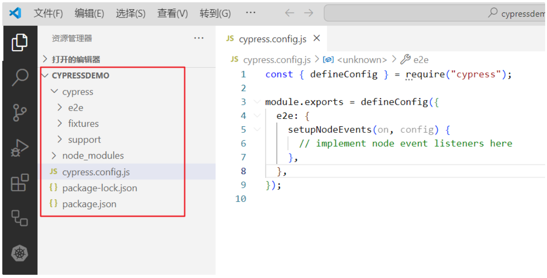The width and height of the screenshot is (547, 278).
Task: Open package-lock.json file
Action: [x=99, y=188]
